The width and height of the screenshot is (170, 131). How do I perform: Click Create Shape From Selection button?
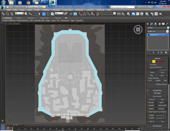[x=157, y=112]
